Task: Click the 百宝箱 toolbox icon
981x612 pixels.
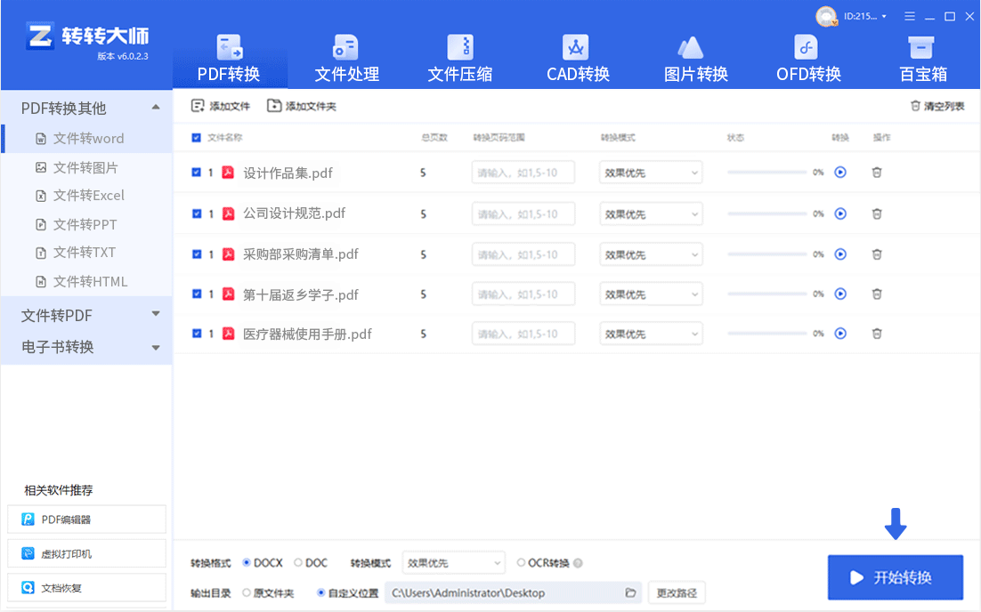Action: [921, 47]
